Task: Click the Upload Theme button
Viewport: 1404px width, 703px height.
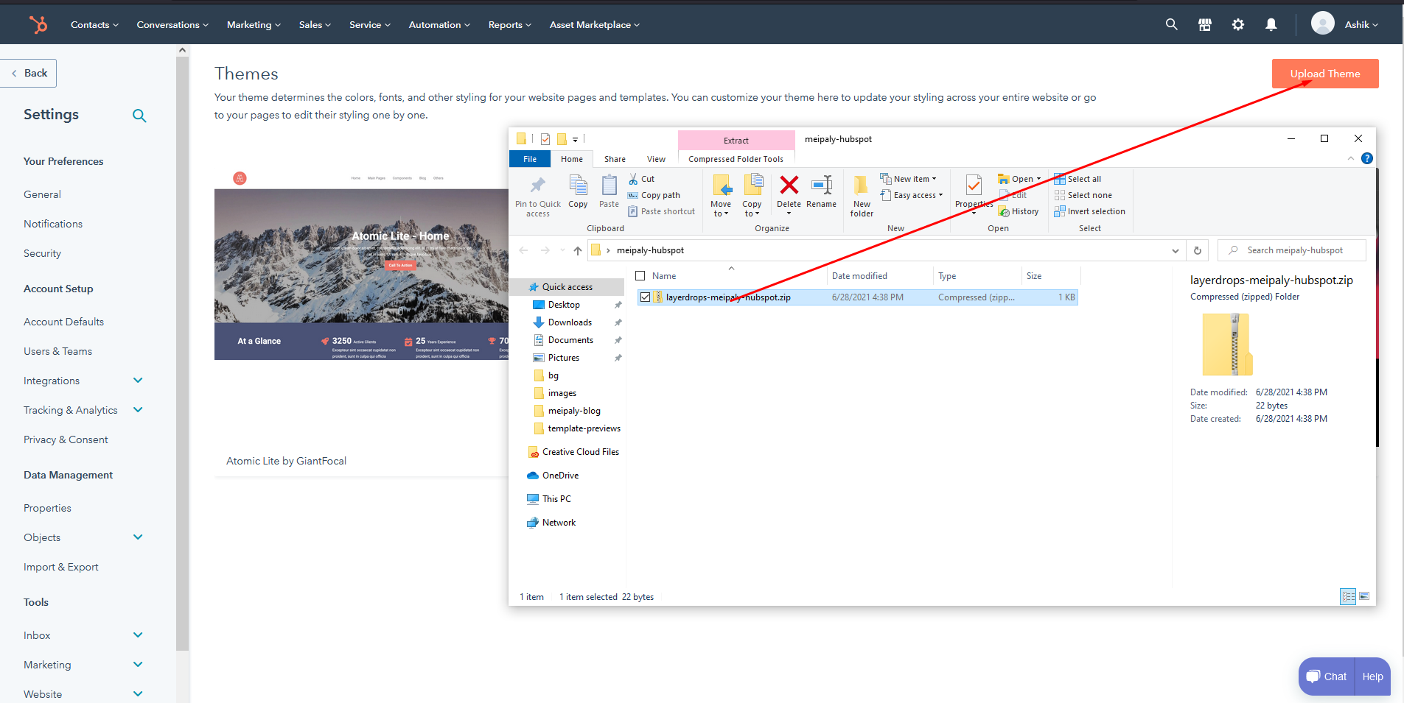Action: (x=1325, y=74)
